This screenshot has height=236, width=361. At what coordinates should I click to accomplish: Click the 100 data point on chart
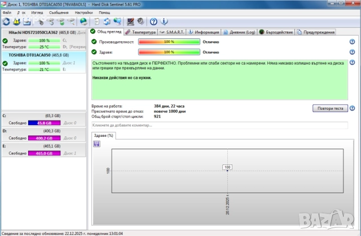pyautogui.click(x=227, y=167)
